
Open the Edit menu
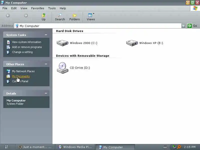[x=14, y=8]
